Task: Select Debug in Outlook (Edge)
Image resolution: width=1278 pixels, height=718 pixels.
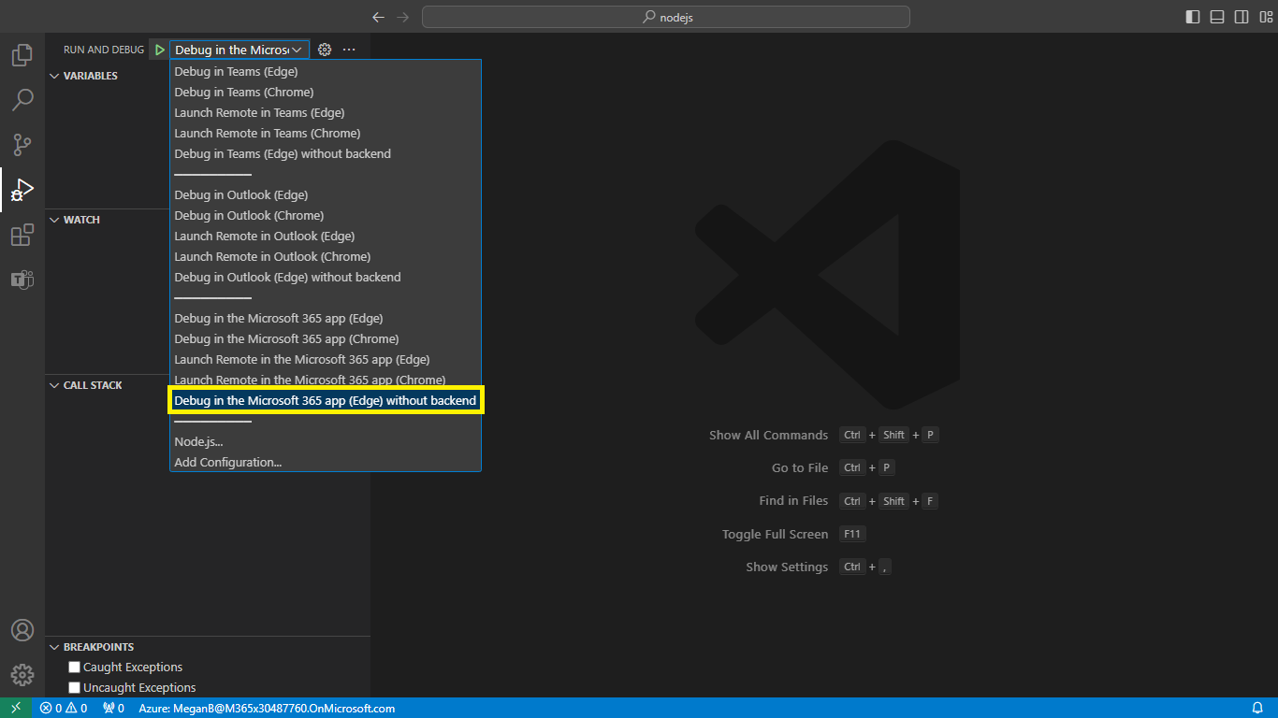Action: point(326,194)
